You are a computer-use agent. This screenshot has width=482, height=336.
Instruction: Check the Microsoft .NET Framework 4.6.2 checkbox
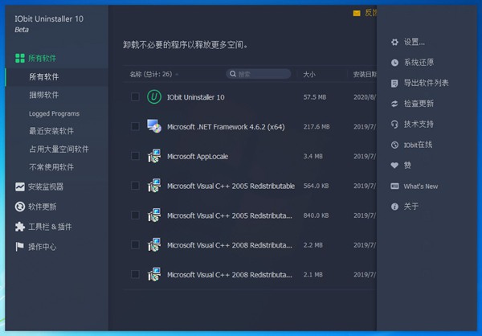tap(135, 126)
